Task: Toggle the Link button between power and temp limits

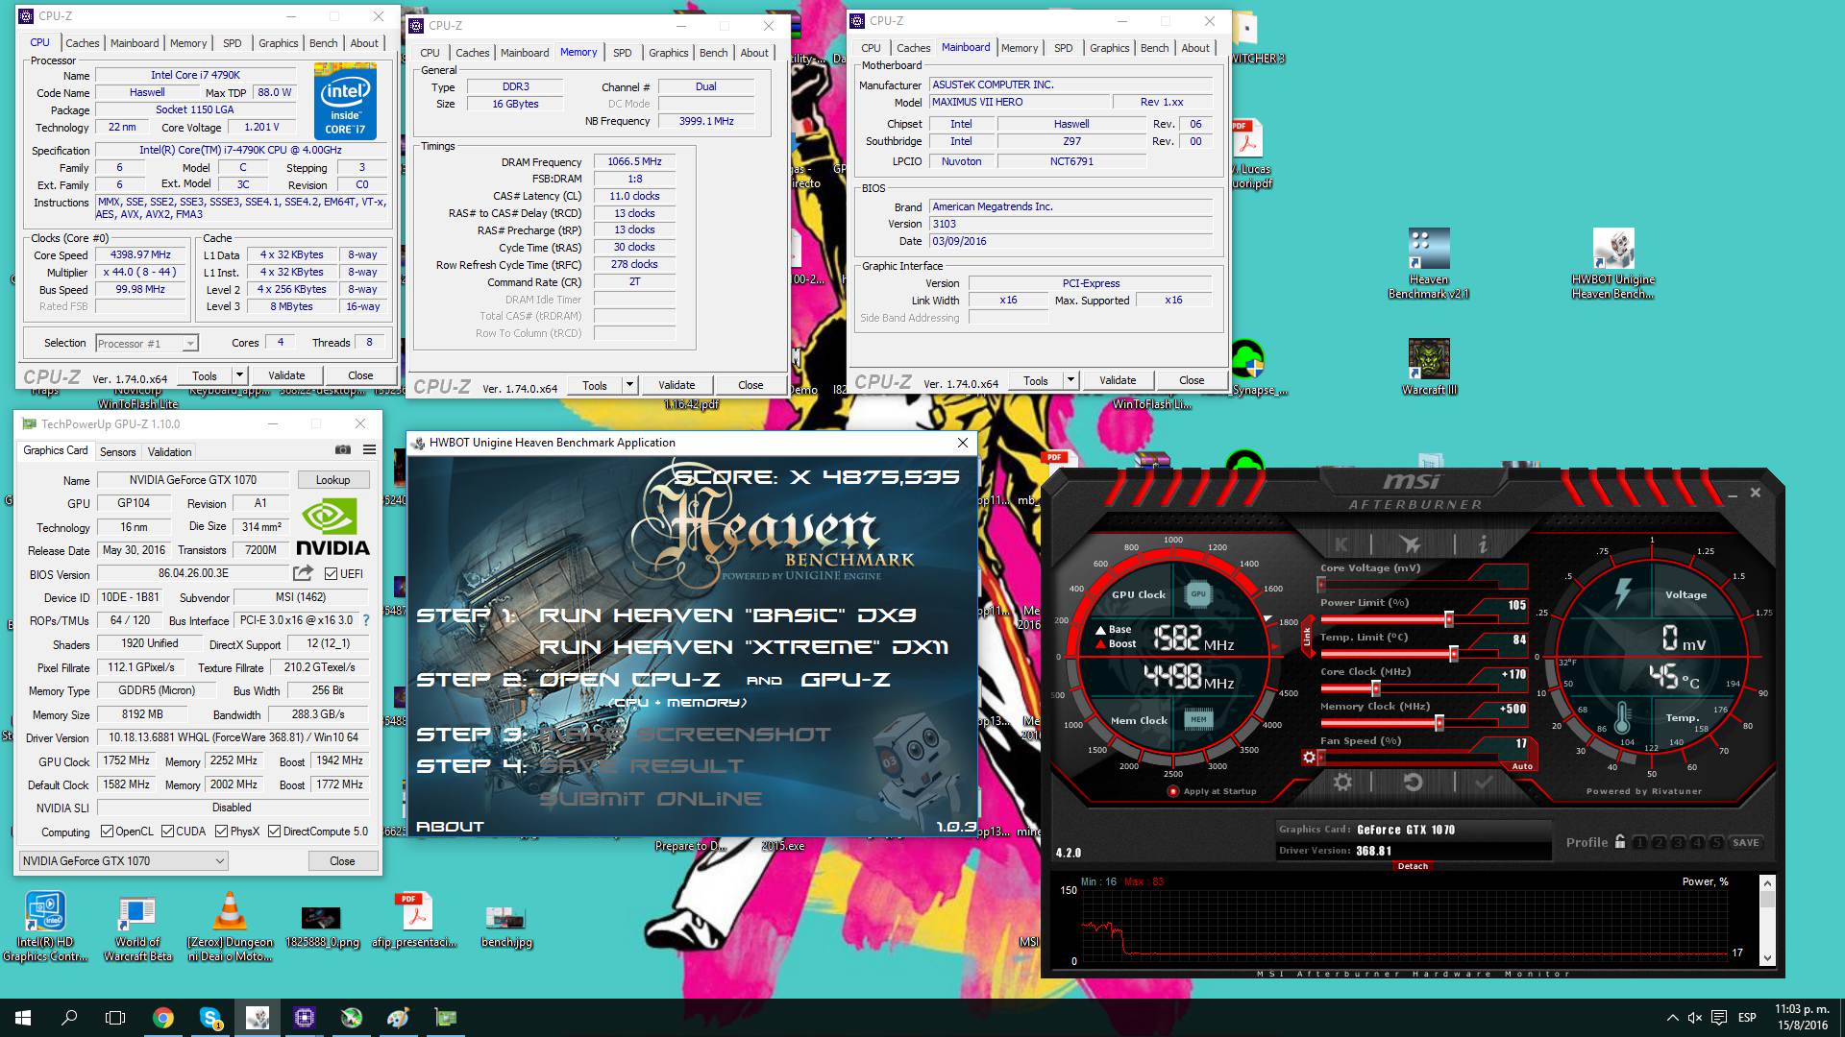Action: 1308,637
